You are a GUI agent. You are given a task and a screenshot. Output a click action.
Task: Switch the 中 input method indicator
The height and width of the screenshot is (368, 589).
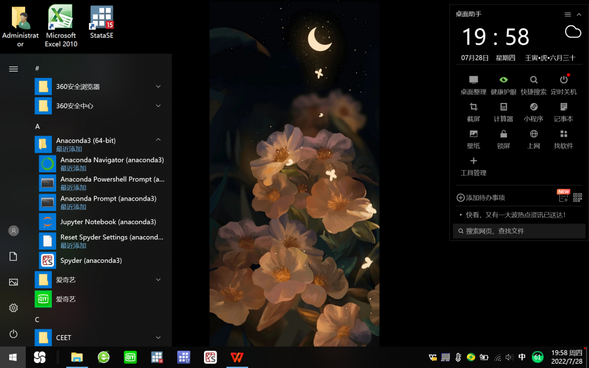point(522,357)
